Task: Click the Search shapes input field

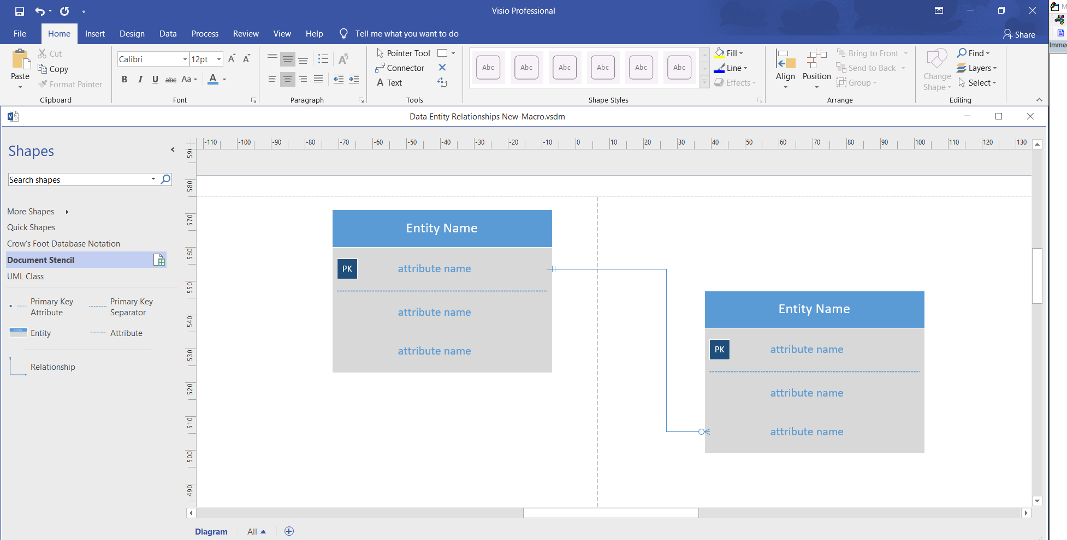Action: tap(79, 179)
